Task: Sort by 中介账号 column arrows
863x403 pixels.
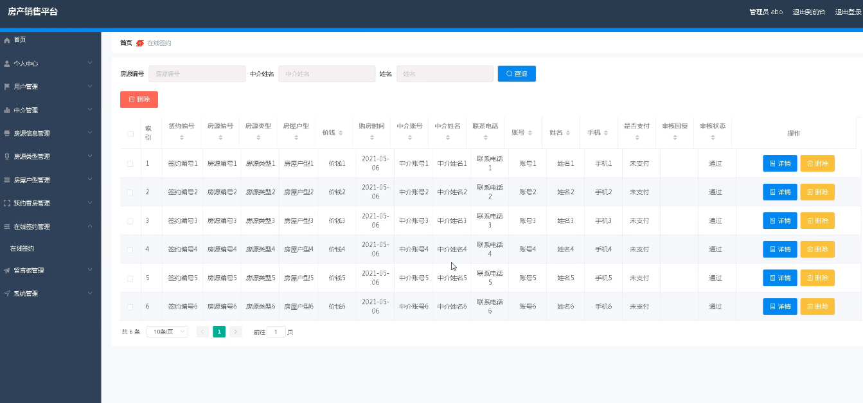Action: [410, 138]
